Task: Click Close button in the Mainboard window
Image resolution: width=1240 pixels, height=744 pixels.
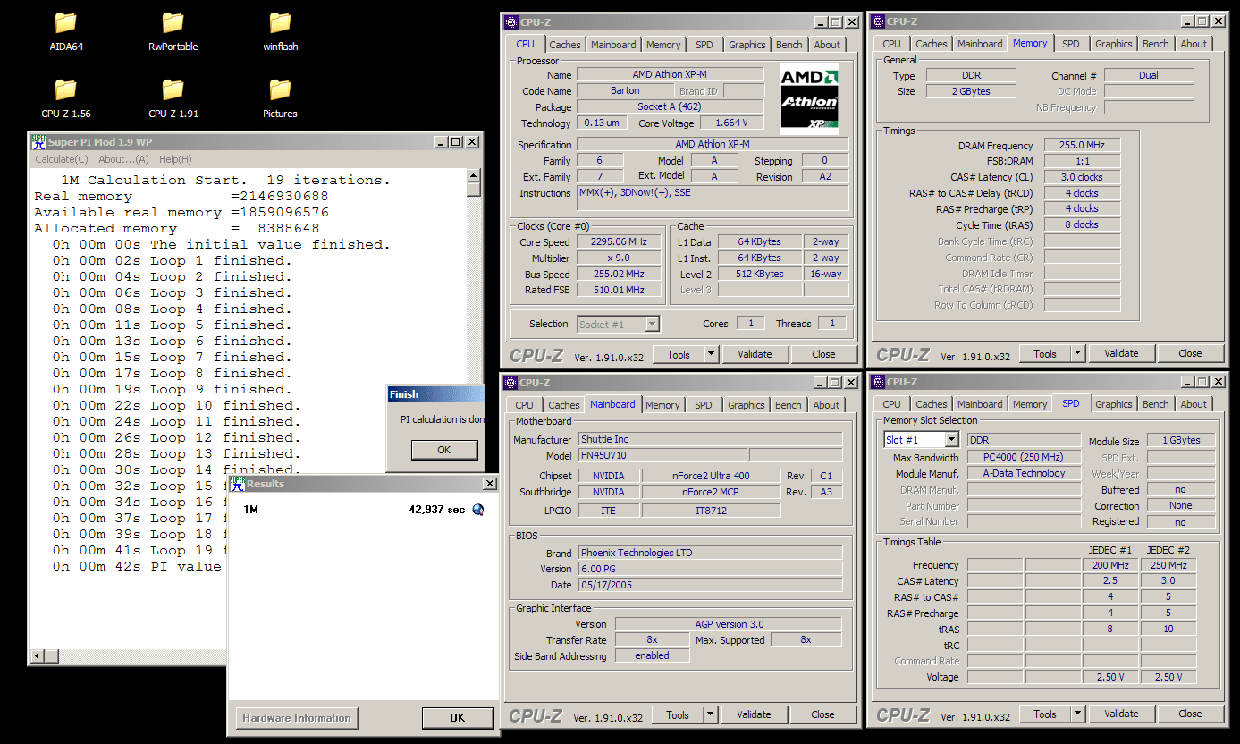Action: tap(822, 714)
